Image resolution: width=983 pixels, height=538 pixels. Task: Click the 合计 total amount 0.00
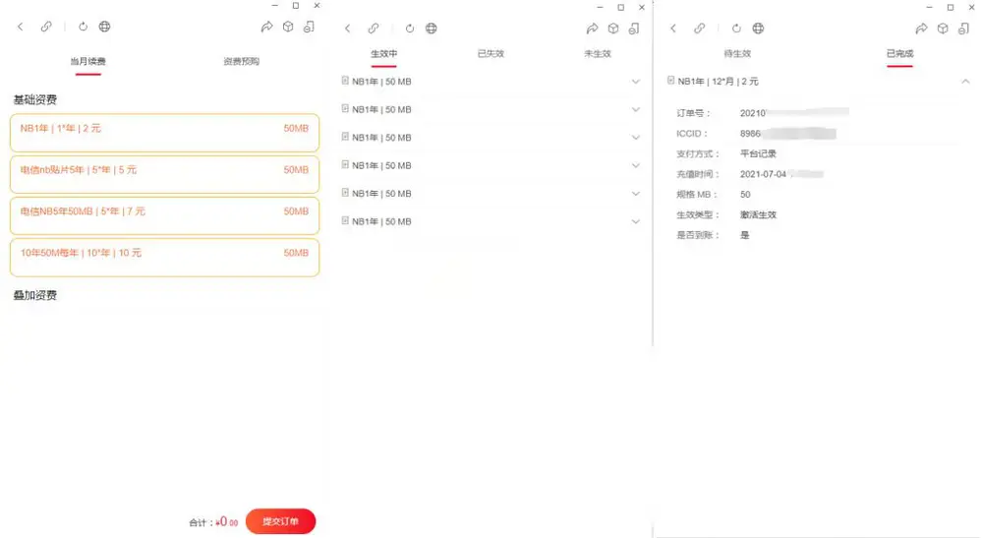(x=226, y=521)
